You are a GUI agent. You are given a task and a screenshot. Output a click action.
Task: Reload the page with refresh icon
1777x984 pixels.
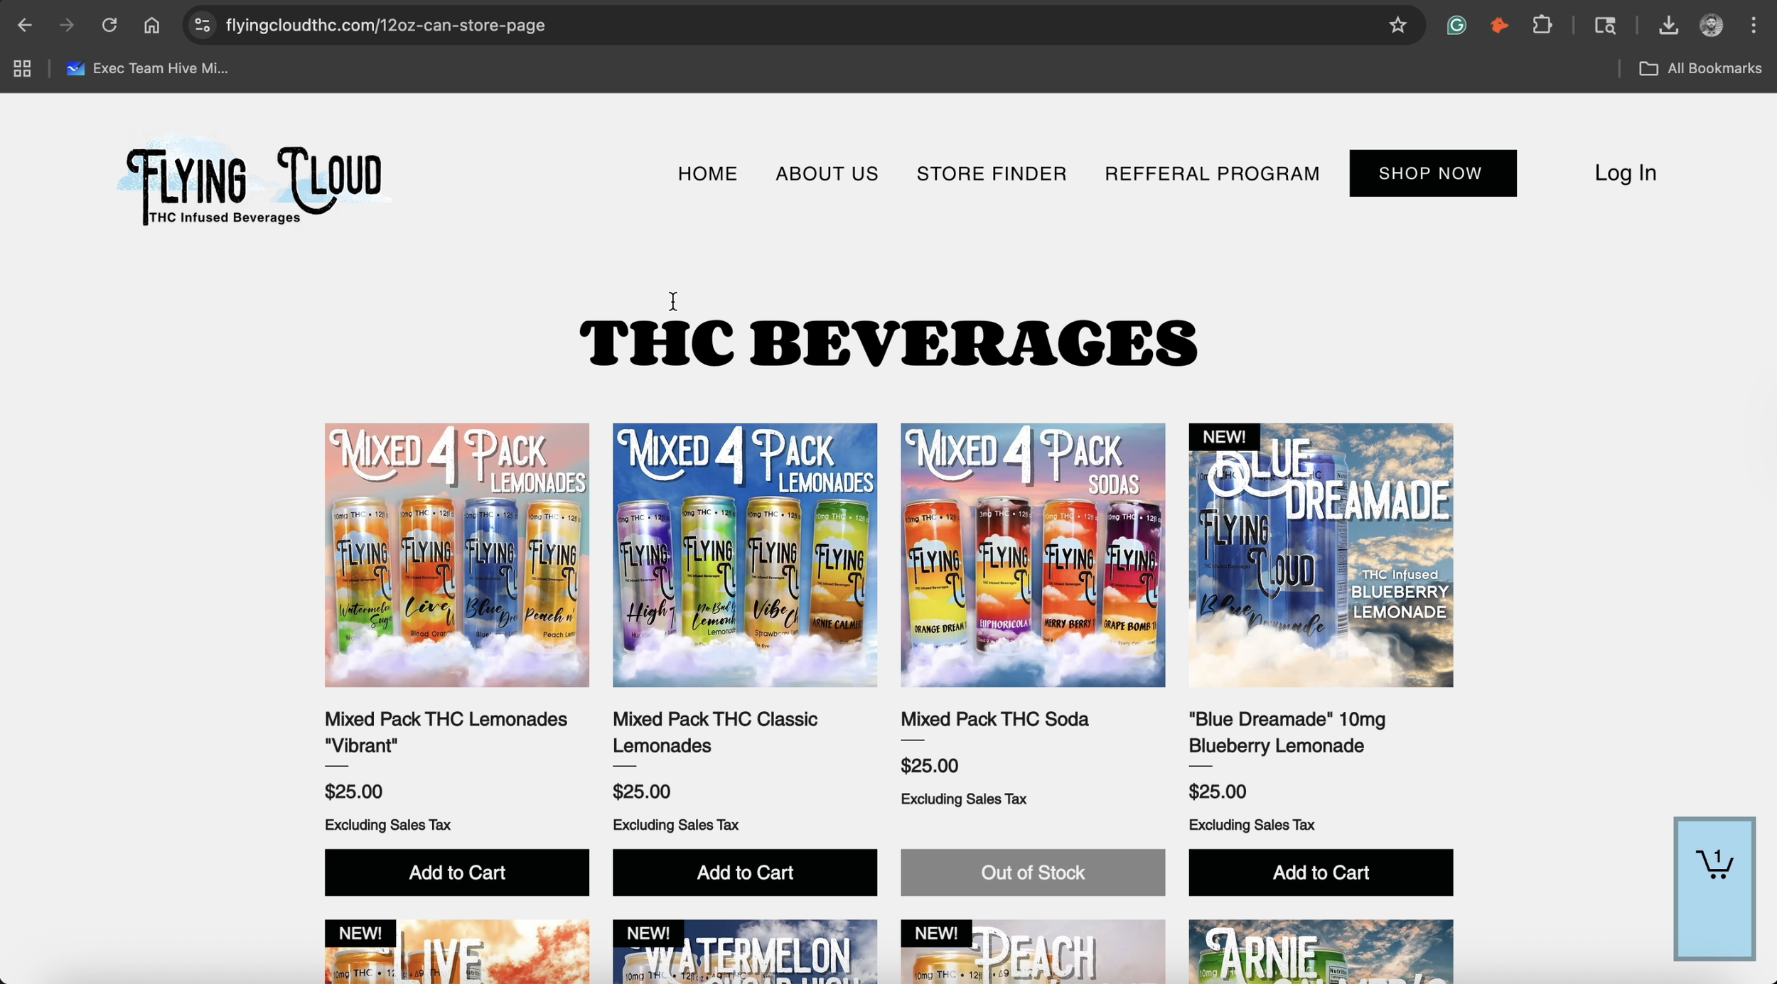[x=109, y=26]
